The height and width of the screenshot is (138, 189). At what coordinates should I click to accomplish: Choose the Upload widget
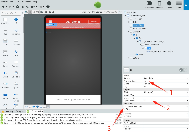[16, 85]
